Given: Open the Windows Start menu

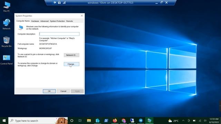Looking at the screenshot, I should [4, 121].
